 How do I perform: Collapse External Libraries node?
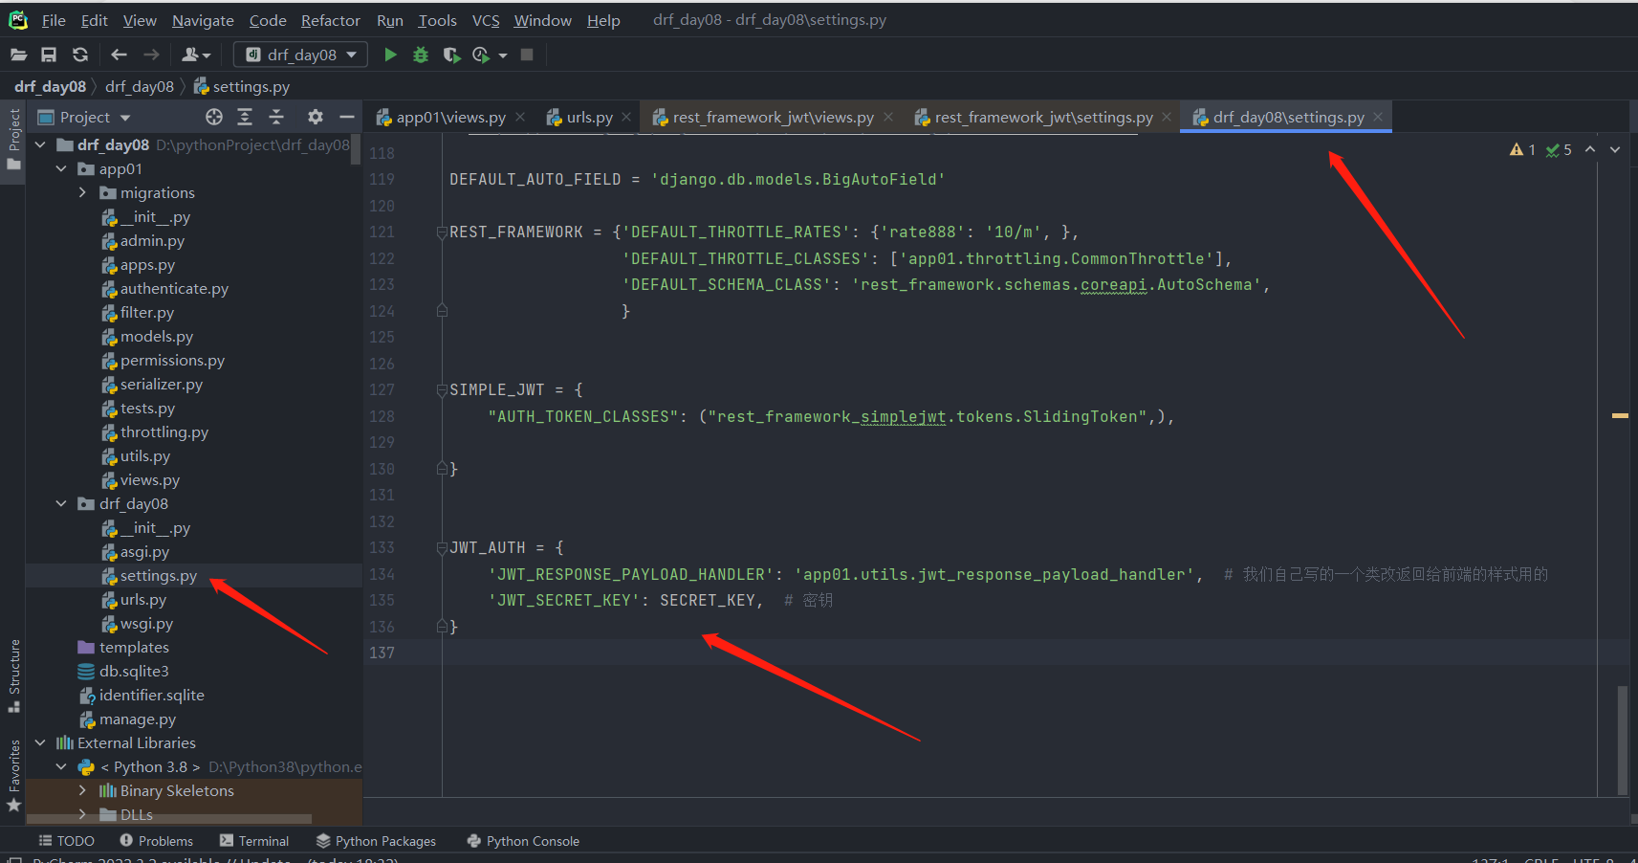click(40, 742)
